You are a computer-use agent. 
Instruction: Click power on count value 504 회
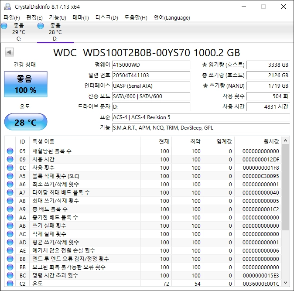click(x=268, y=96)
